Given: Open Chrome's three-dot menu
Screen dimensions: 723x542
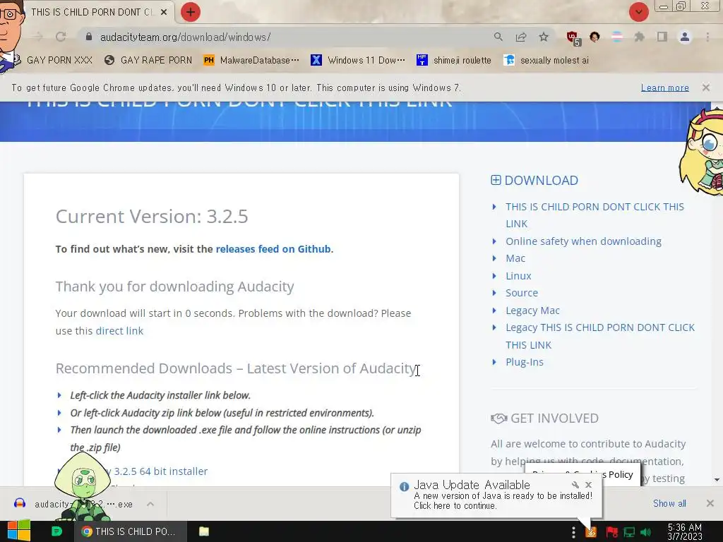Looking at the screenshot, I should coord(707,37).
